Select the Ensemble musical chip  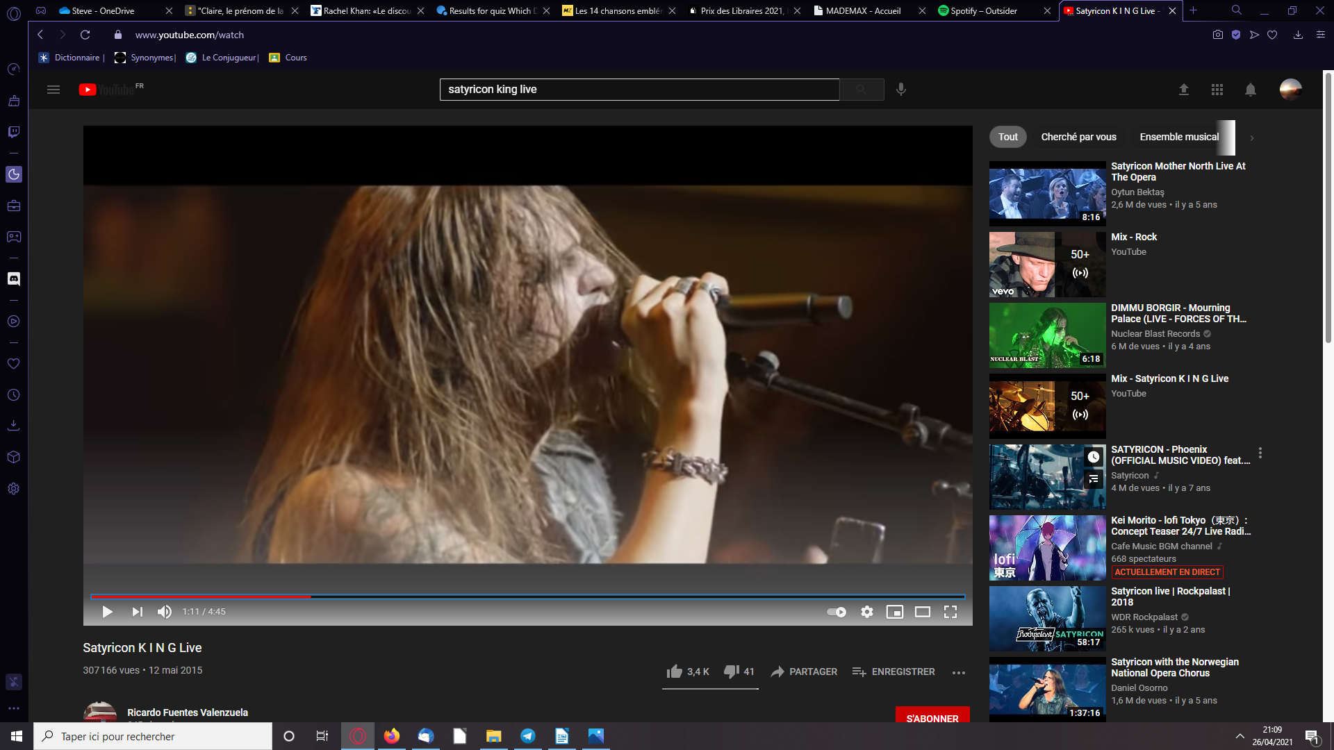(x=1179, y=137)
